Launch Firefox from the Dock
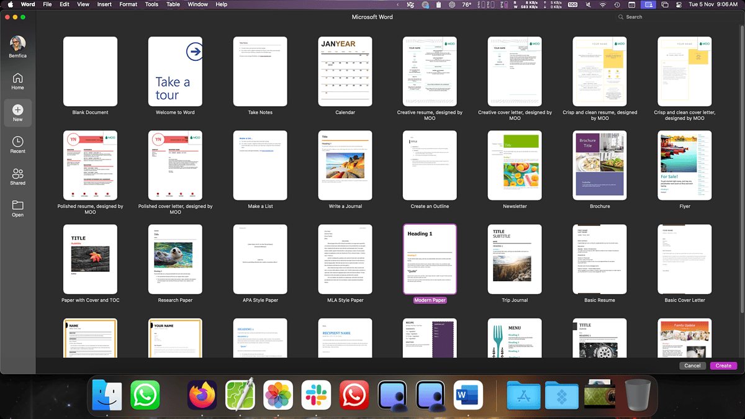Viewport: 745px width, 419px height. point(202,395)
